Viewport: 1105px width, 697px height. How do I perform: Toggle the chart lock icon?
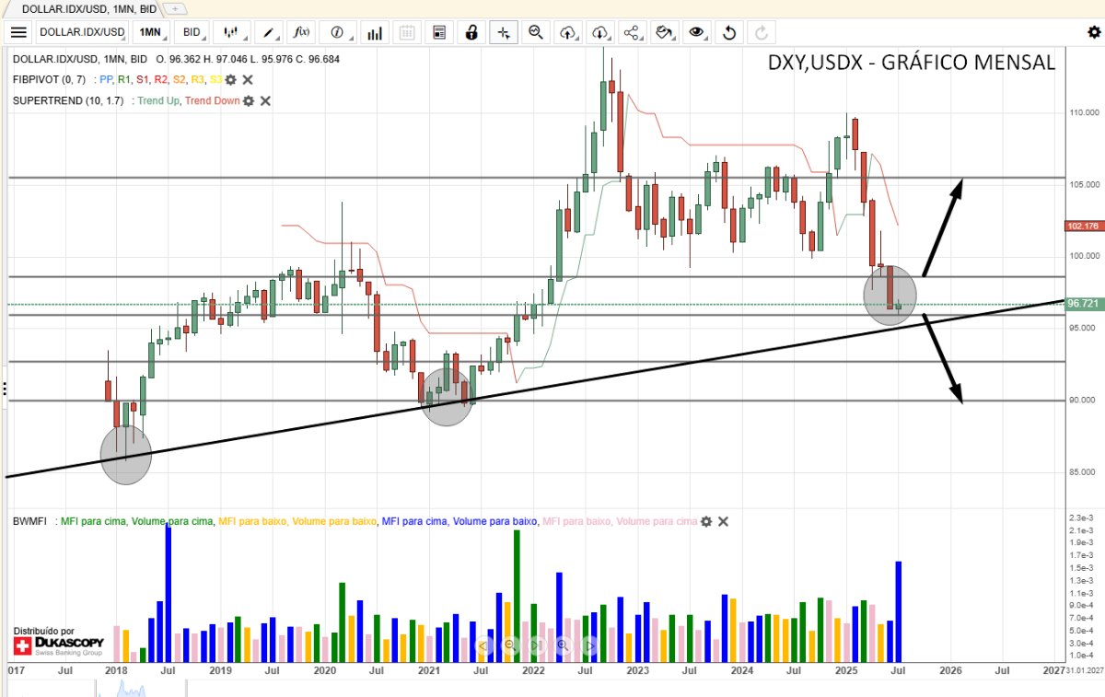[471, 32]
